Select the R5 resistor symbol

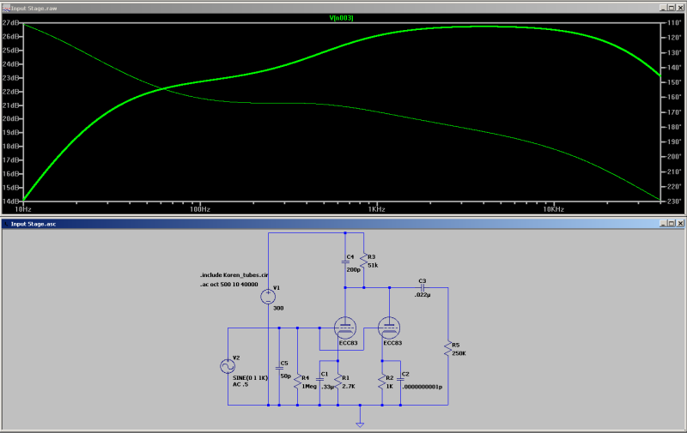coord(447,349)
